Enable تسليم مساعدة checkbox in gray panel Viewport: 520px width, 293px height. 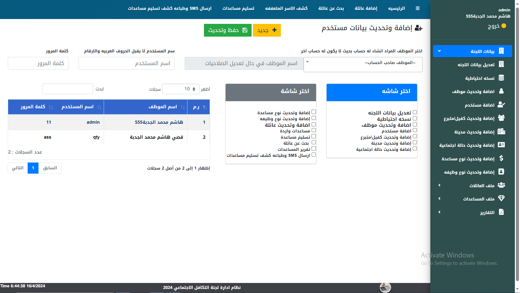tap(314, 136)
